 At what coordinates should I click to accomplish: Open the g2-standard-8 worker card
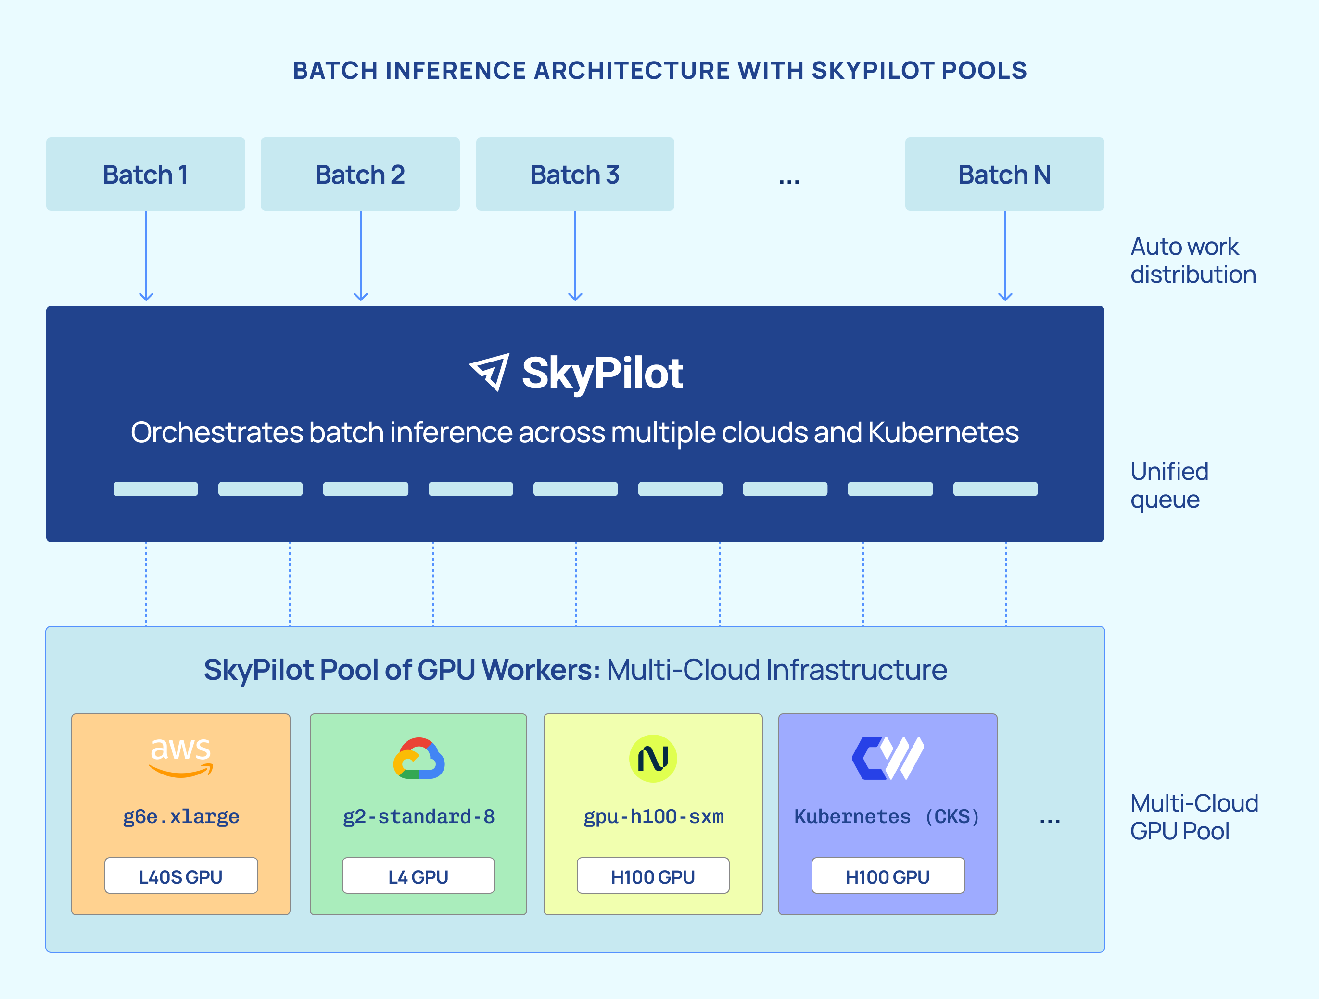tap(418, 812)
